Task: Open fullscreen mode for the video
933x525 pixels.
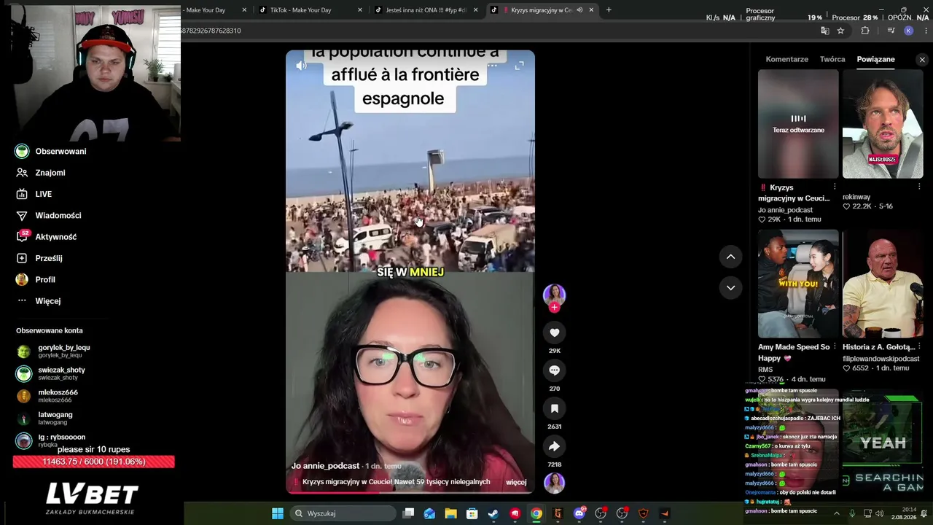Action: pyautogui.click(x=519, y=66)
